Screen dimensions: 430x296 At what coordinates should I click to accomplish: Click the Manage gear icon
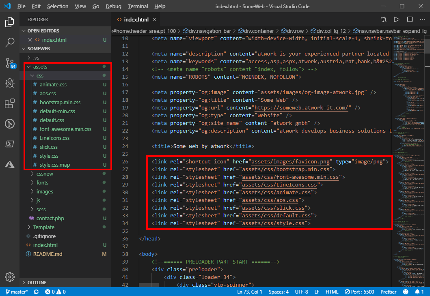pos(9,277)
